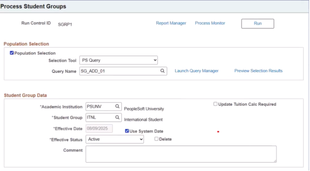The image size is (310, 171).
Task: Click the Effective Date field 08/09/2025
Action: 99,128
